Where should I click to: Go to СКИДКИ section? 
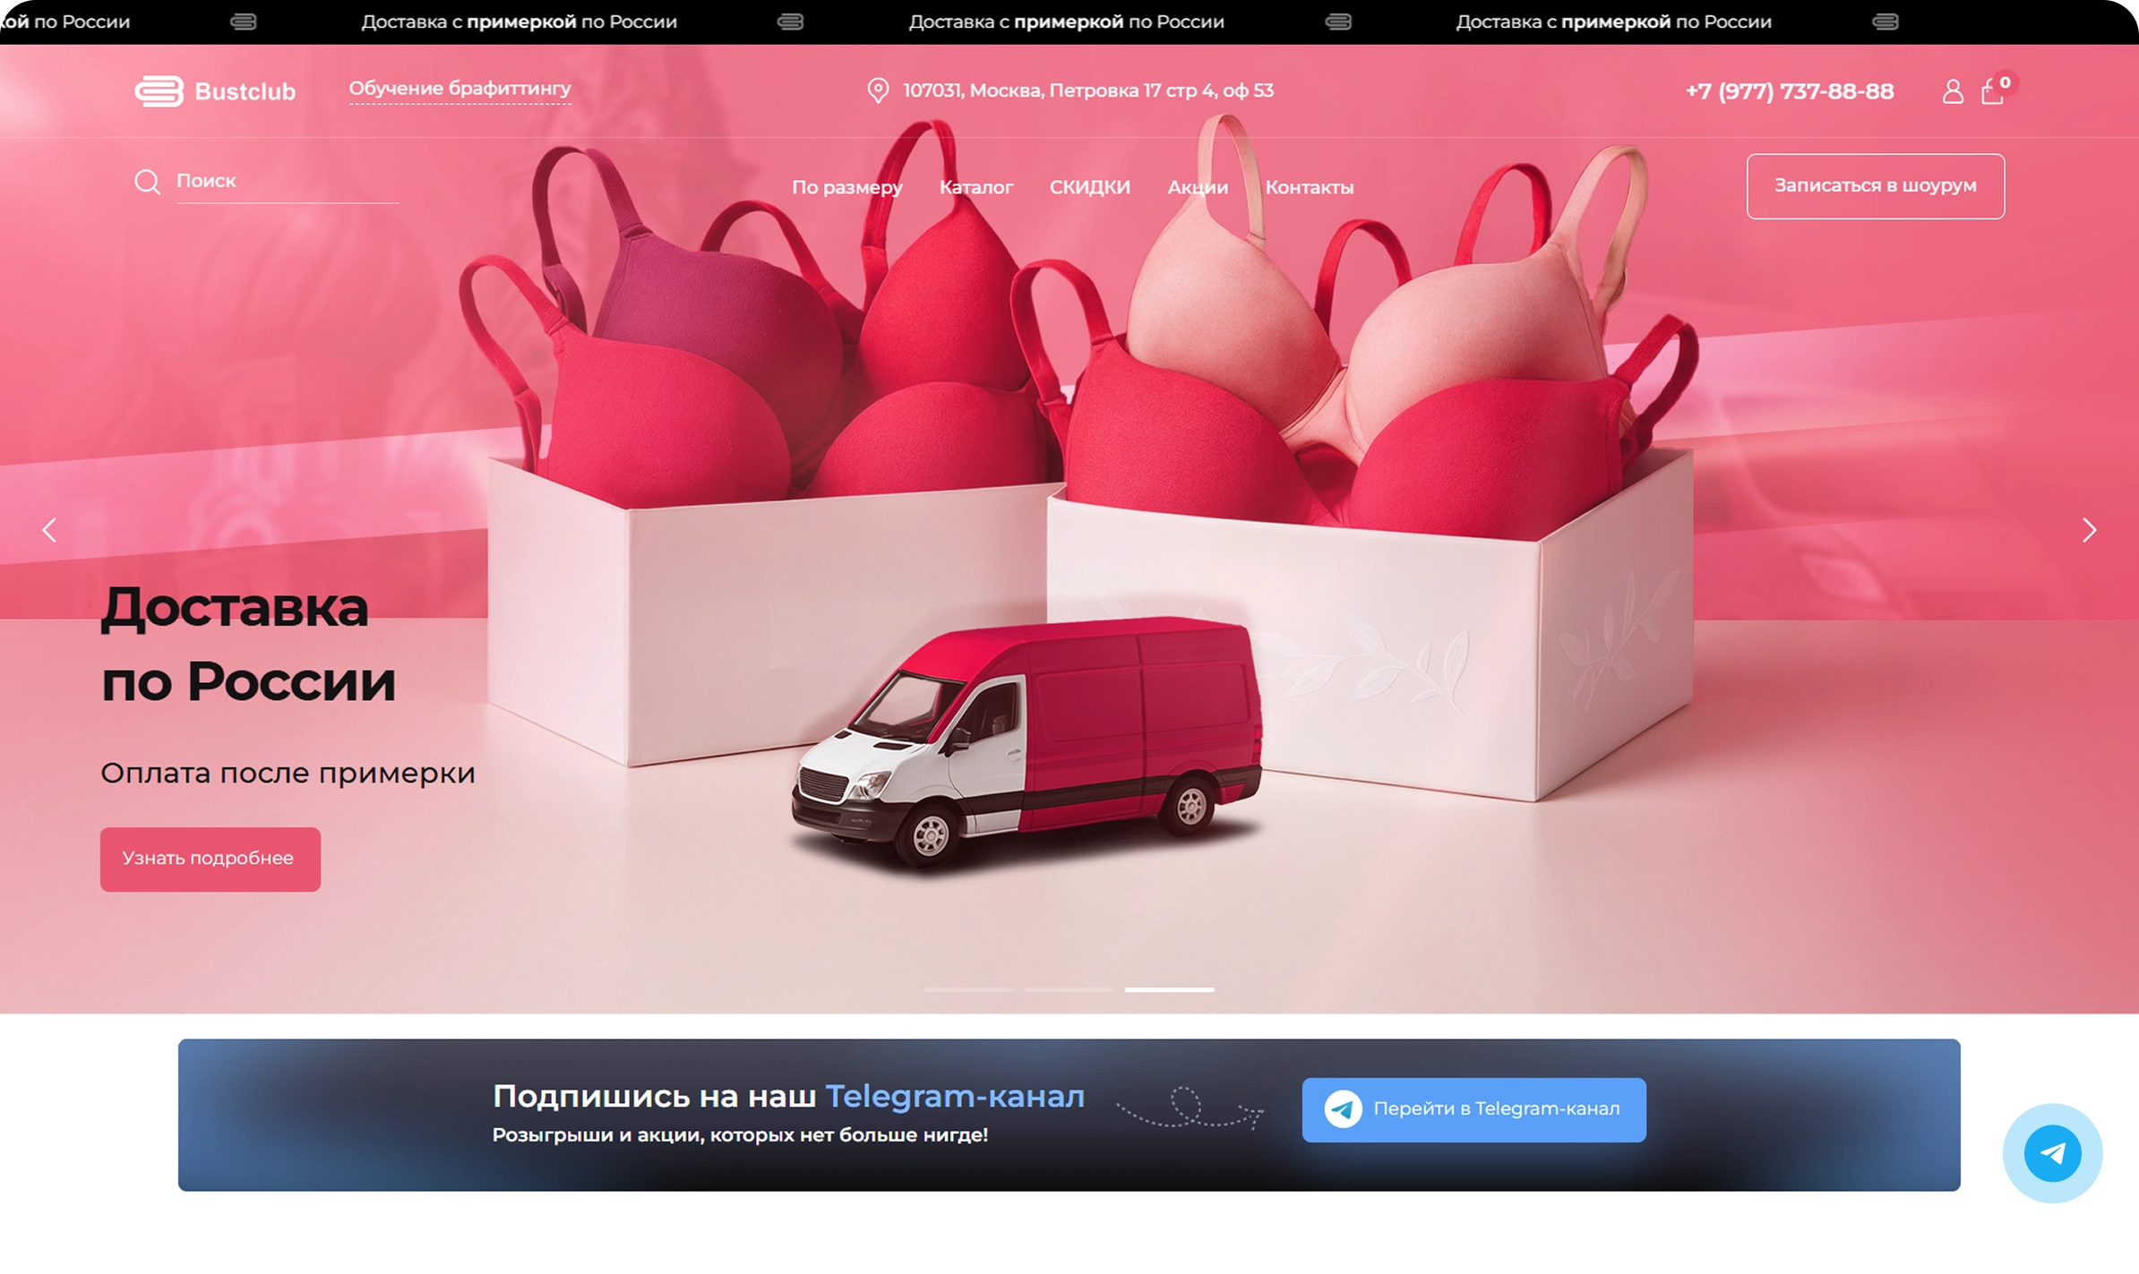tap(1089, 187)
